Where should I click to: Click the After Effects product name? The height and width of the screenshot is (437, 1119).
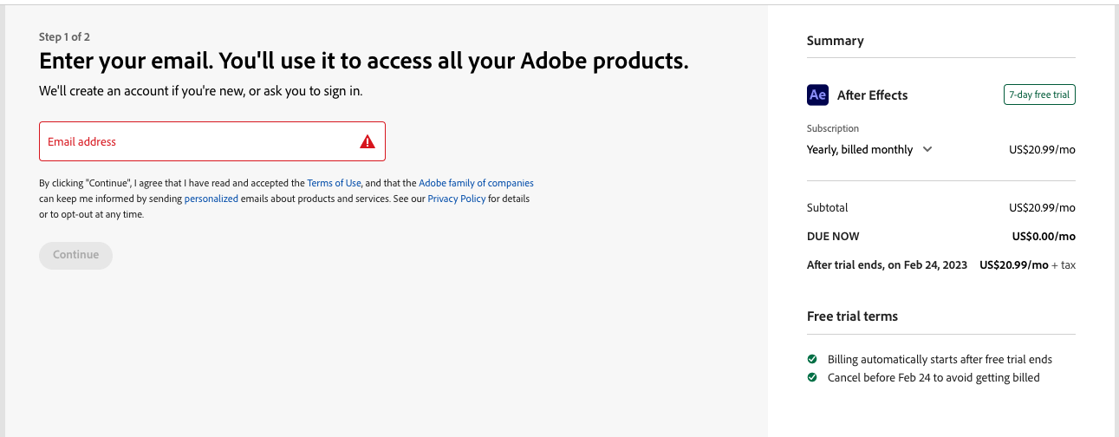872,95
